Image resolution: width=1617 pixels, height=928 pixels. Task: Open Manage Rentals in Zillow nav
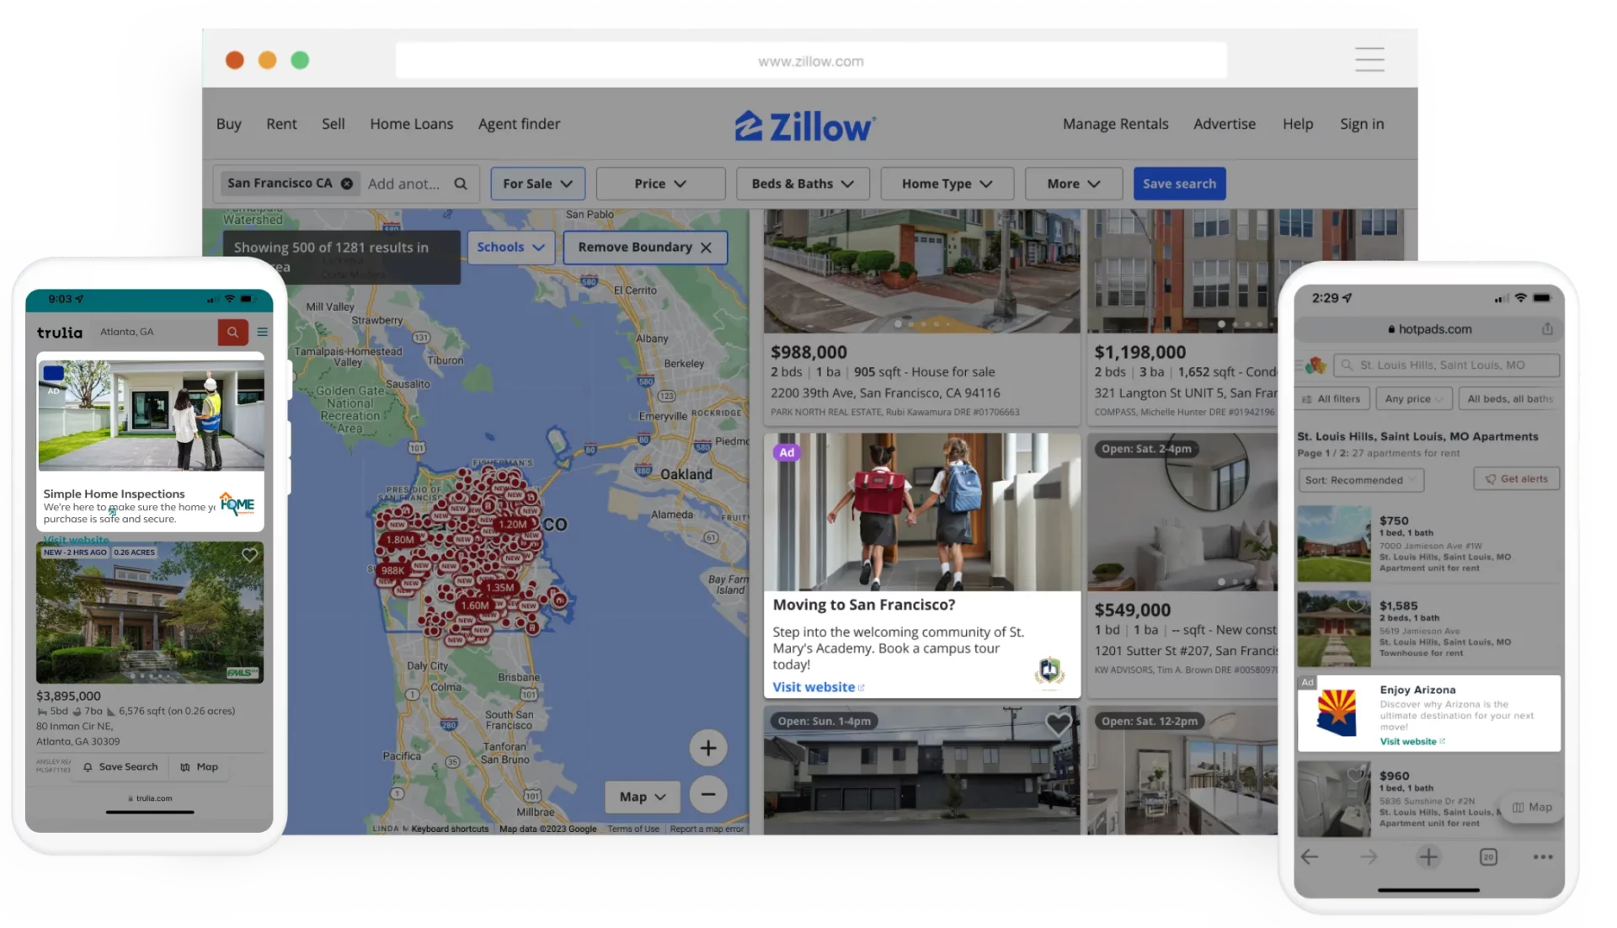point(1115,124)
